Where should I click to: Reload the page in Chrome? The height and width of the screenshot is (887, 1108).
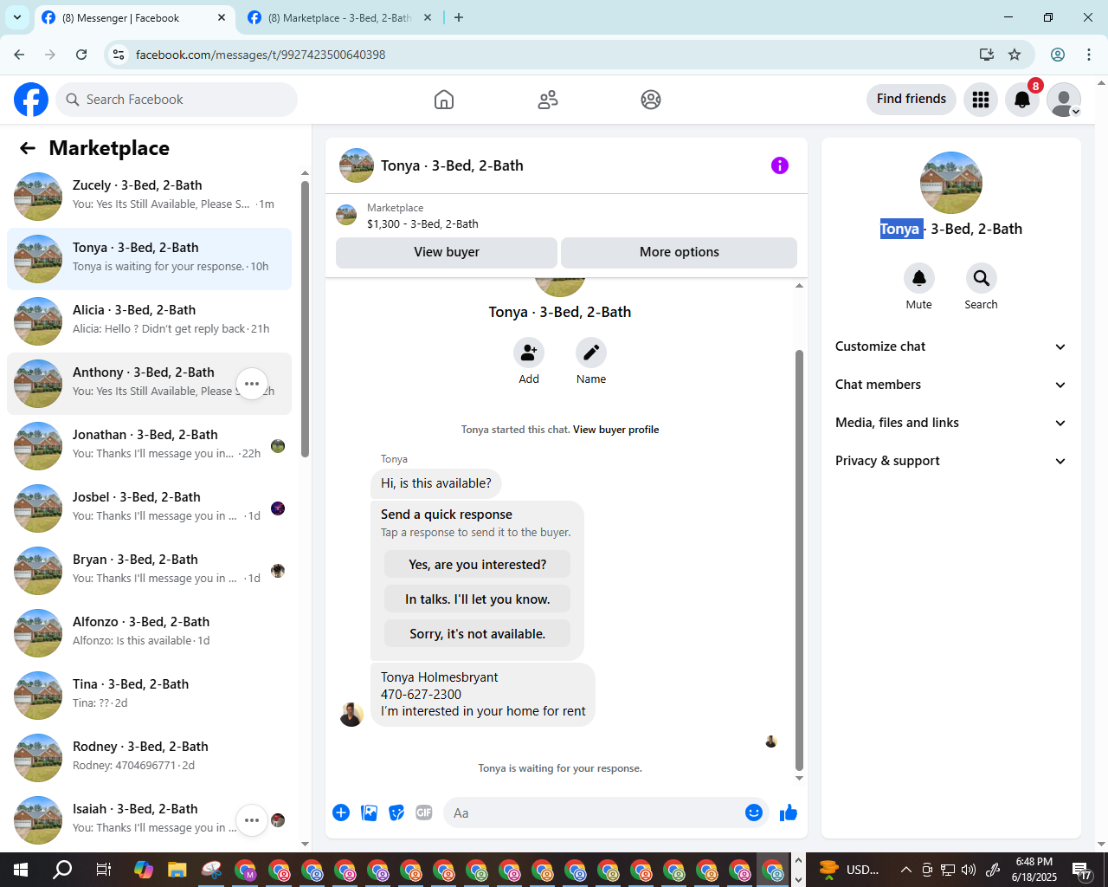(x=81, y=55)
